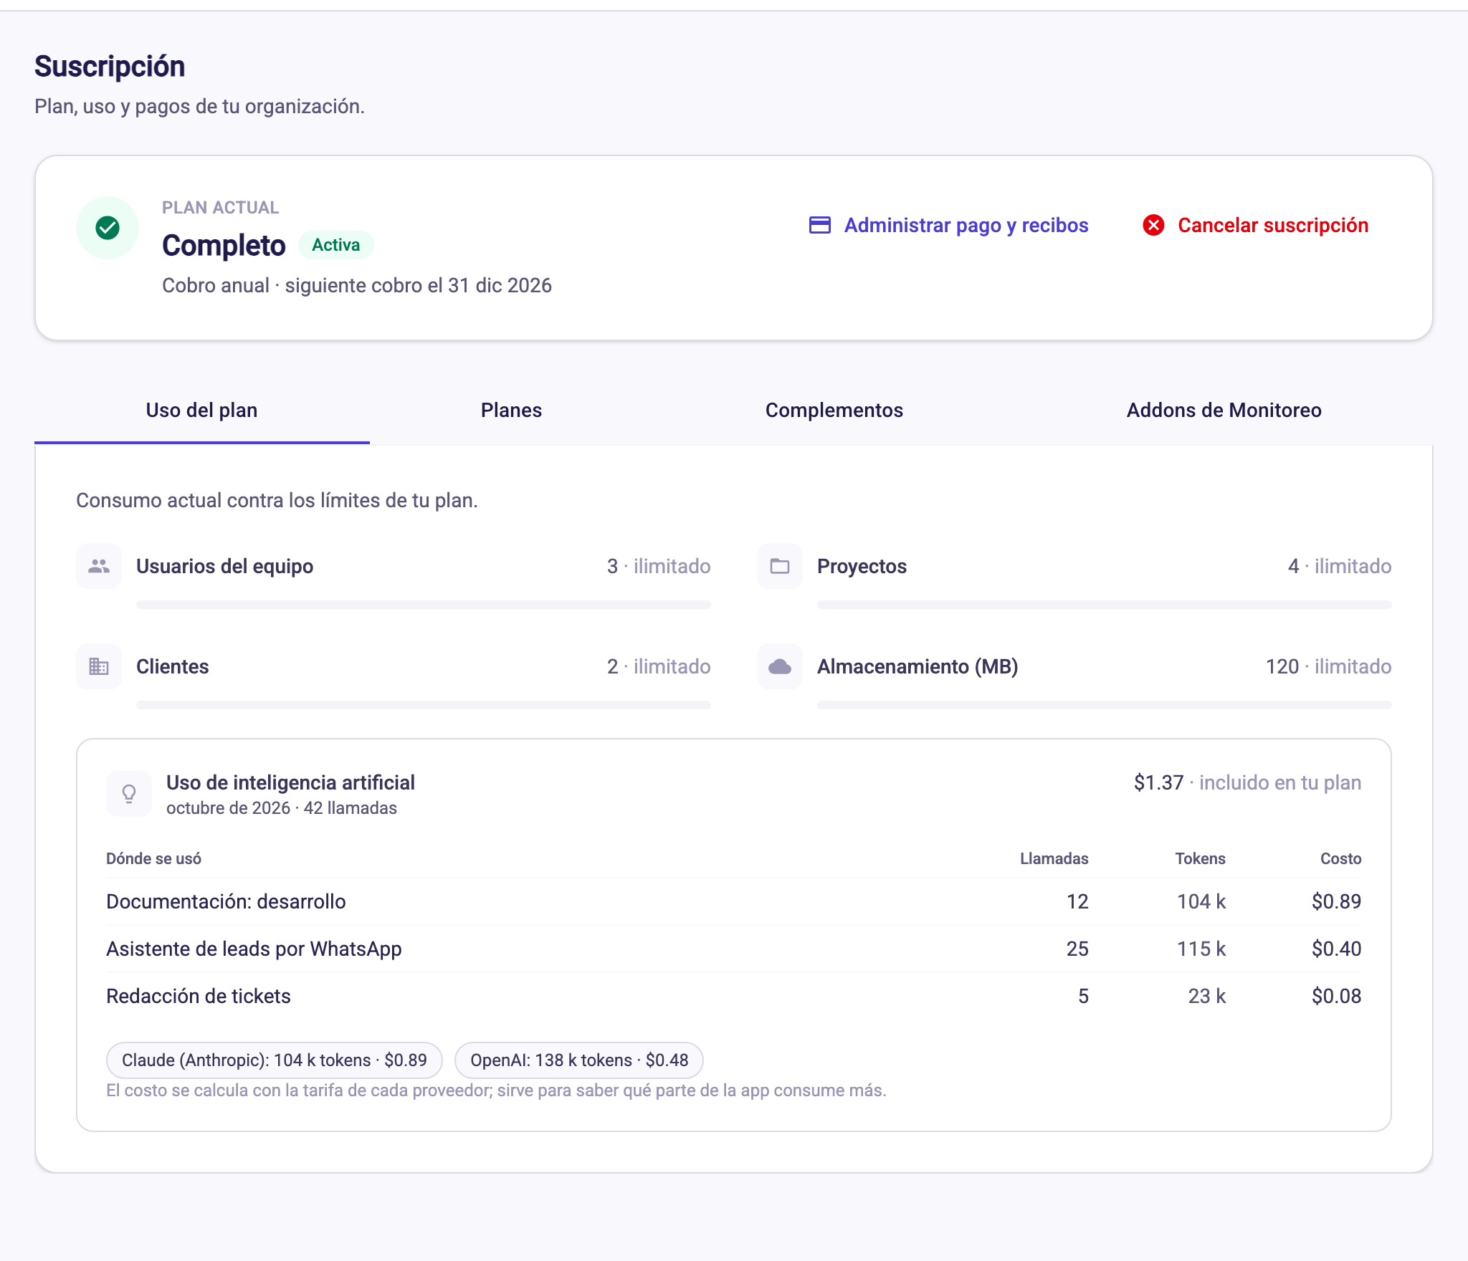Click the Tokens column header

[1200, 858]
